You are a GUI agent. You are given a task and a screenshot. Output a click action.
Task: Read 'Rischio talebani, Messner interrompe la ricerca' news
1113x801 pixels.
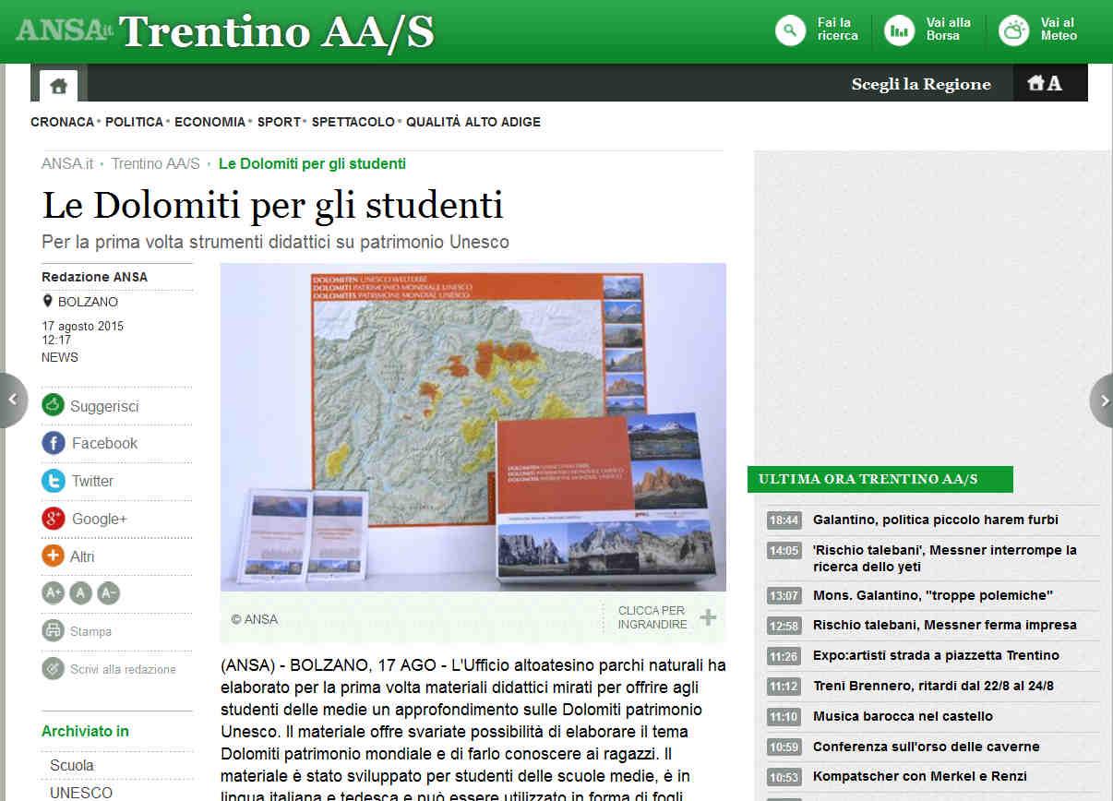(x=945, y=558)
